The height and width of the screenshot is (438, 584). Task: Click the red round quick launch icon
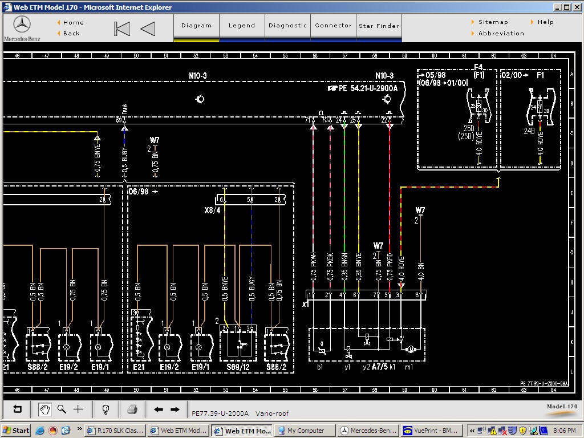[53, 431]
